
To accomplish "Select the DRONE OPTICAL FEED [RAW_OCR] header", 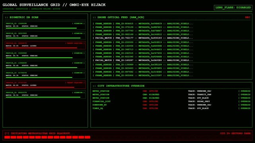I will (119, 17).
